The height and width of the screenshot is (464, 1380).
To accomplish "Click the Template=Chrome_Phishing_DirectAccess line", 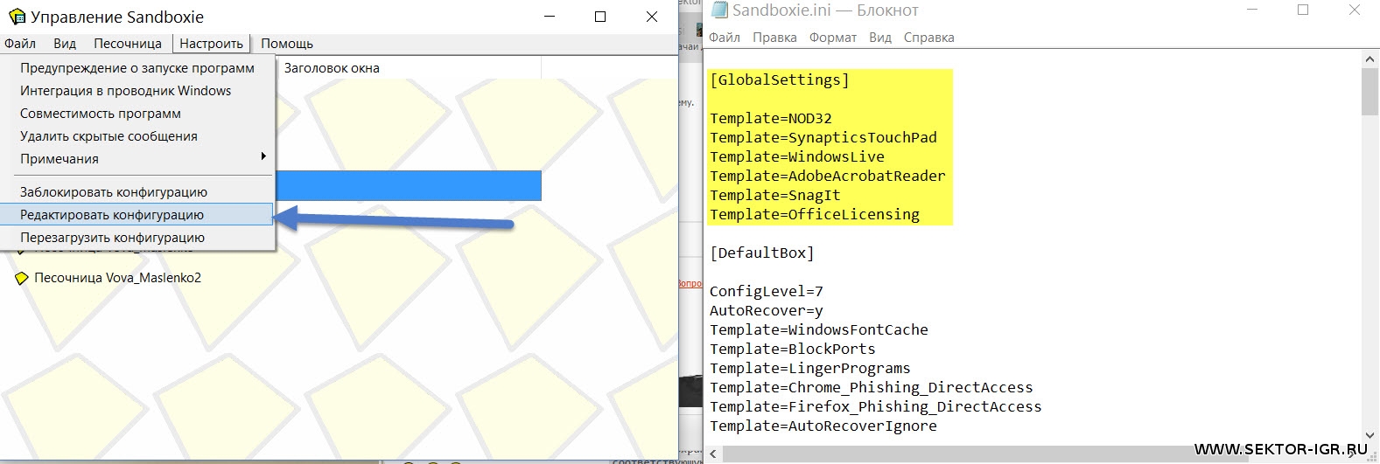I will tap(872, 387).
